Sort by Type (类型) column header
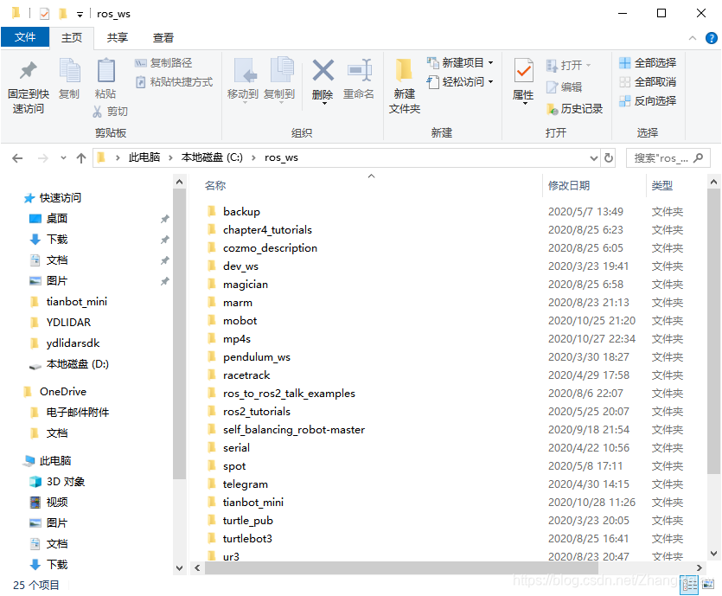This screenshot has width=722, height=596. (662, 186)
